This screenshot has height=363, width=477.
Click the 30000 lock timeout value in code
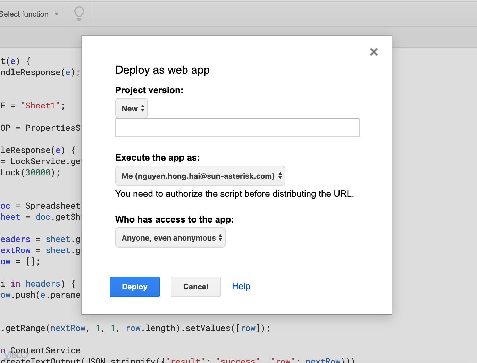(x=38, y=172)
